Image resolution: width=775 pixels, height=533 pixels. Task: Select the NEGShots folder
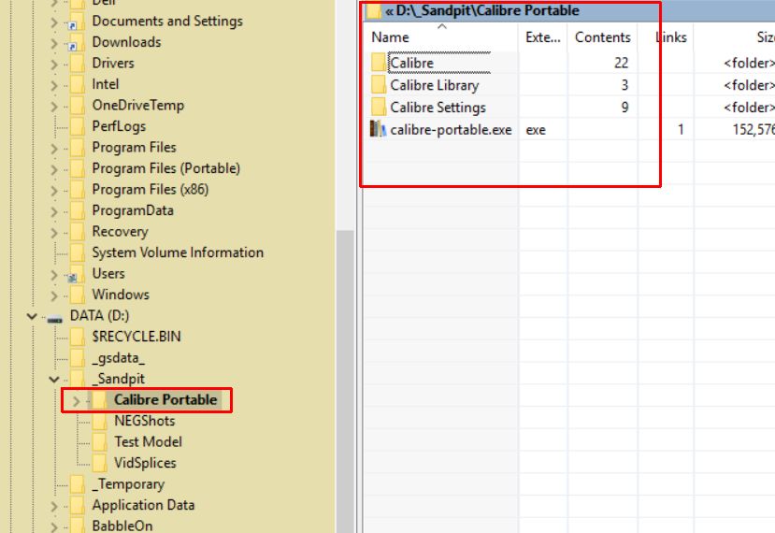click(144, 421)
